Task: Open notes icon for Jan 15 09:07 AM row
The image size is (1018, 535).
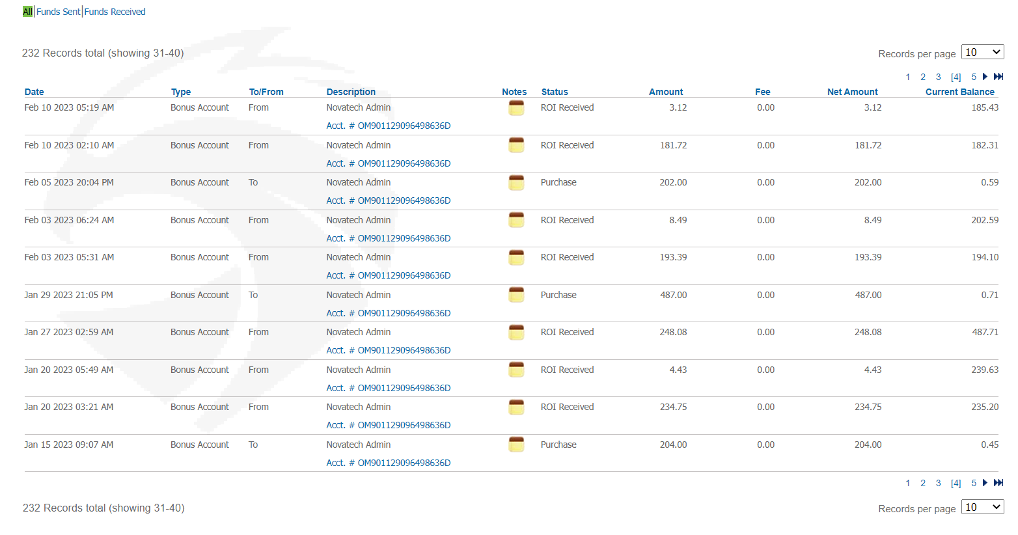Action: tap(516, 445)
